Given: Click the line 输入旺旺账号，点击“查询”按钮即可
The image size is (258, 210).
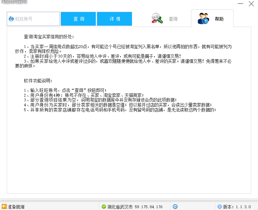Looking at the screenshot, I should (65, 90).
